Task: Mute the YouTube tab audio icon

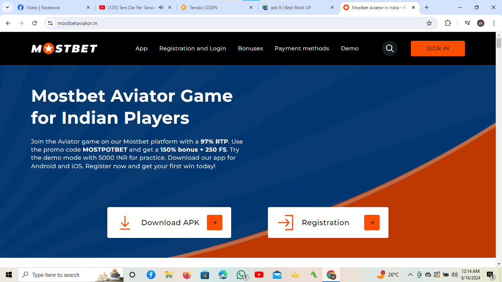Action: 161,7
